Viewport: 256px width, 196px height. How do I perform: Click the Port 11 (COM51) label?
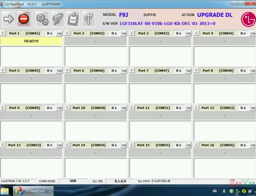coord(154,108)
